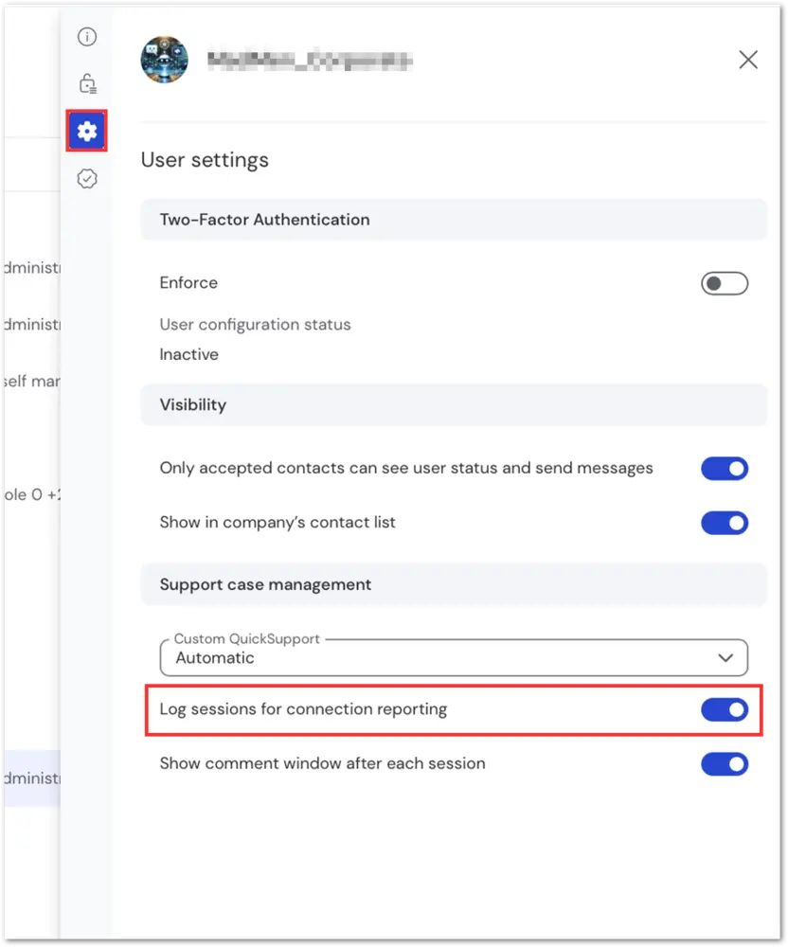This screenshot has height=947, width=788.
Task: Enable the Enforce two-factor toggle
Action: [x=724, y=283]
